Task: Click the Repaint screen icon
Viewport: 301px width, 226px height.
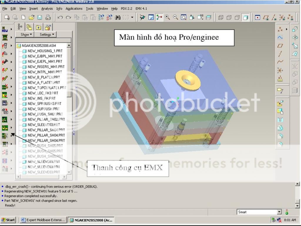Action: pyautogui.click(x=151, y=17)
